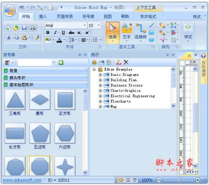
Task: Expand the Flowcharts folder
Action: (x=100, y=101)
